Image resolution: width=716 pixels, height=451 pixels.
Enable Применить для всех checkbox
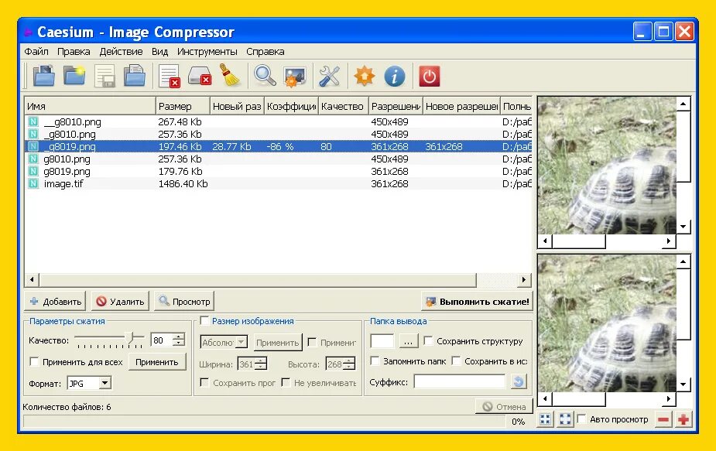pos(34,361)
